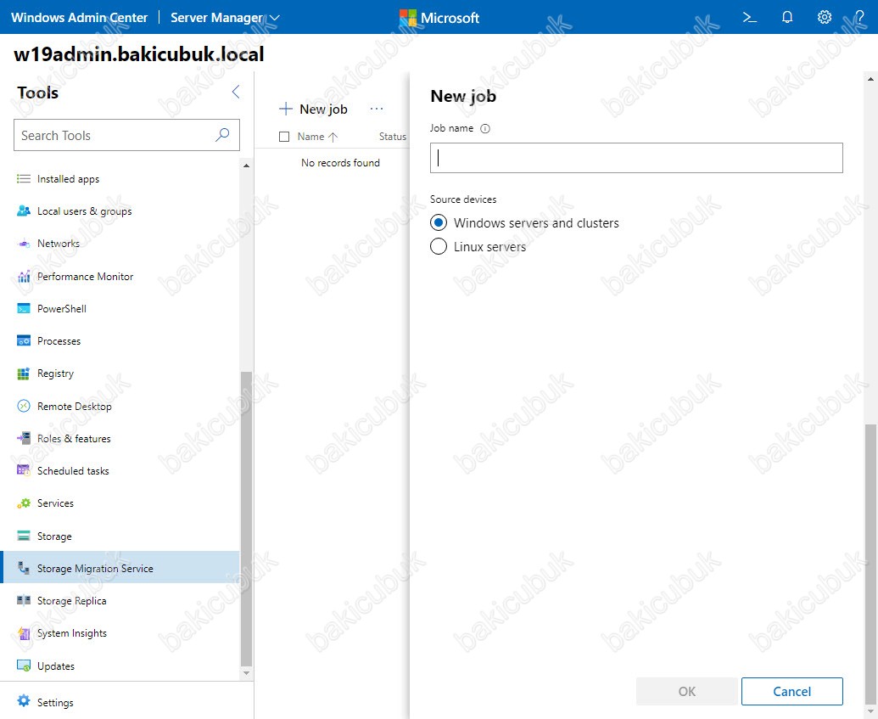Screen dimensions: 878x719
Task: Click the Cancel button
Action: [791, 691]
